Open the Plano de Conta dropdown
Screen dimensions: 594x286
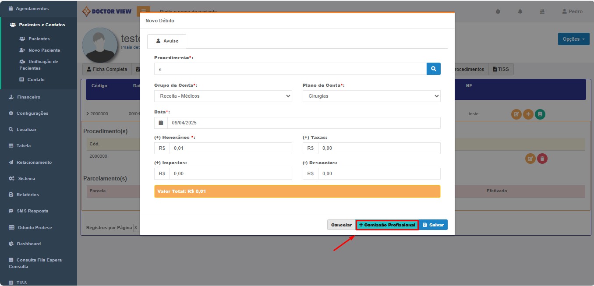[x=371, y=96]
